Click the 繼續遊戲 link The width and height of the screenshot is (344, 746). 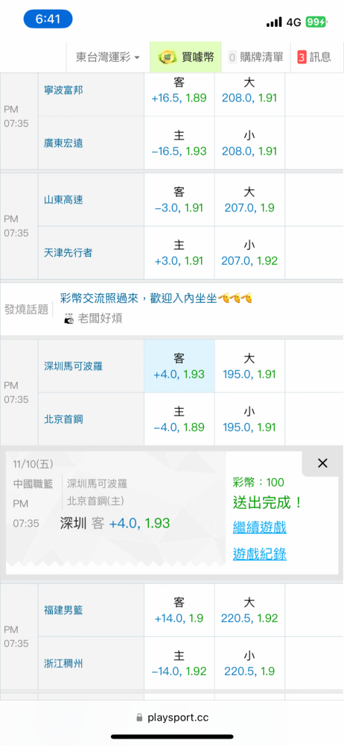(259, 527)
